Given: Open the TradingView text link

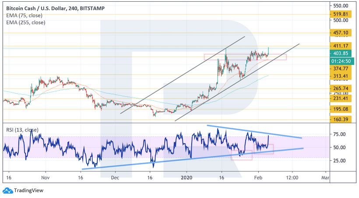Looking at the screenshot, I should coord(28,191).
